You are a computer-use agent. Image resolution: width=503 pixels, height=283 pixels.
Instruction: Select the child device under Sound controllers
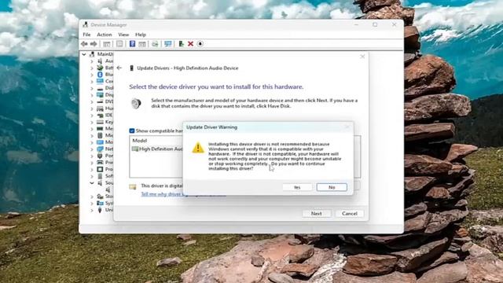click(x=108, y=189)
